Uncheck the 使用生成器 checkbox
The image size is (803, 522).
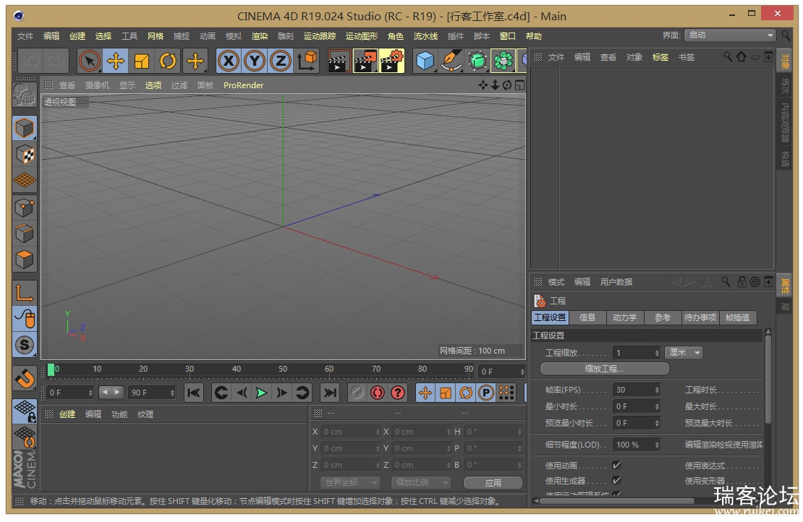pos(616,481)
